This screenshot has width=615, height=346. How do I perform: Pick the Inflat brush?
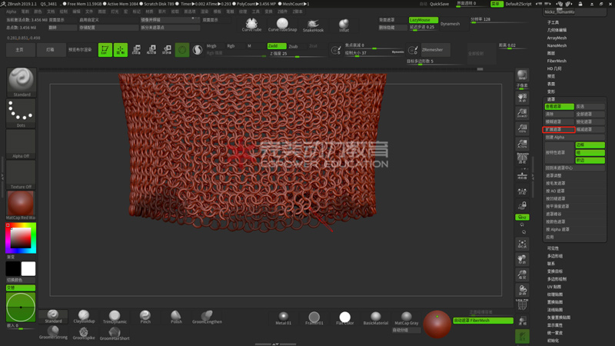tap(344, 25)
